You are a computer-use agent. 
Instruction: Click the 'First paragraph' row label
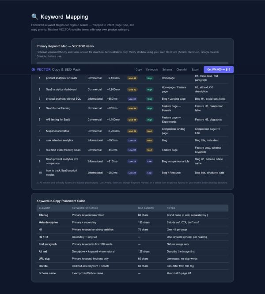pos(47,244)
